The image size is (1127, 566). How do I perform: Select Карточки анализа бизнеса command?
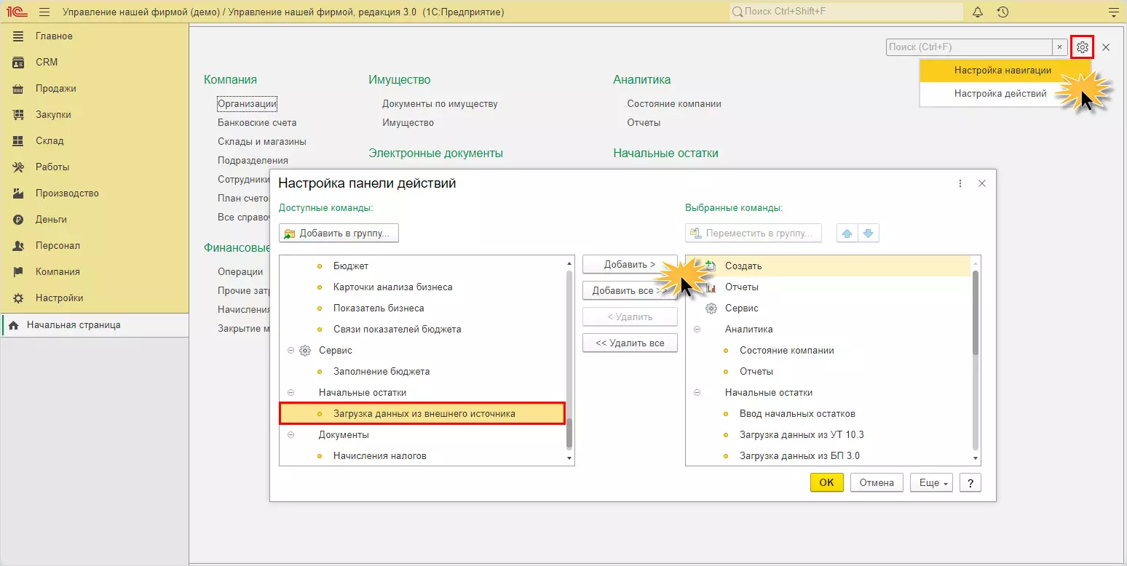393,287
